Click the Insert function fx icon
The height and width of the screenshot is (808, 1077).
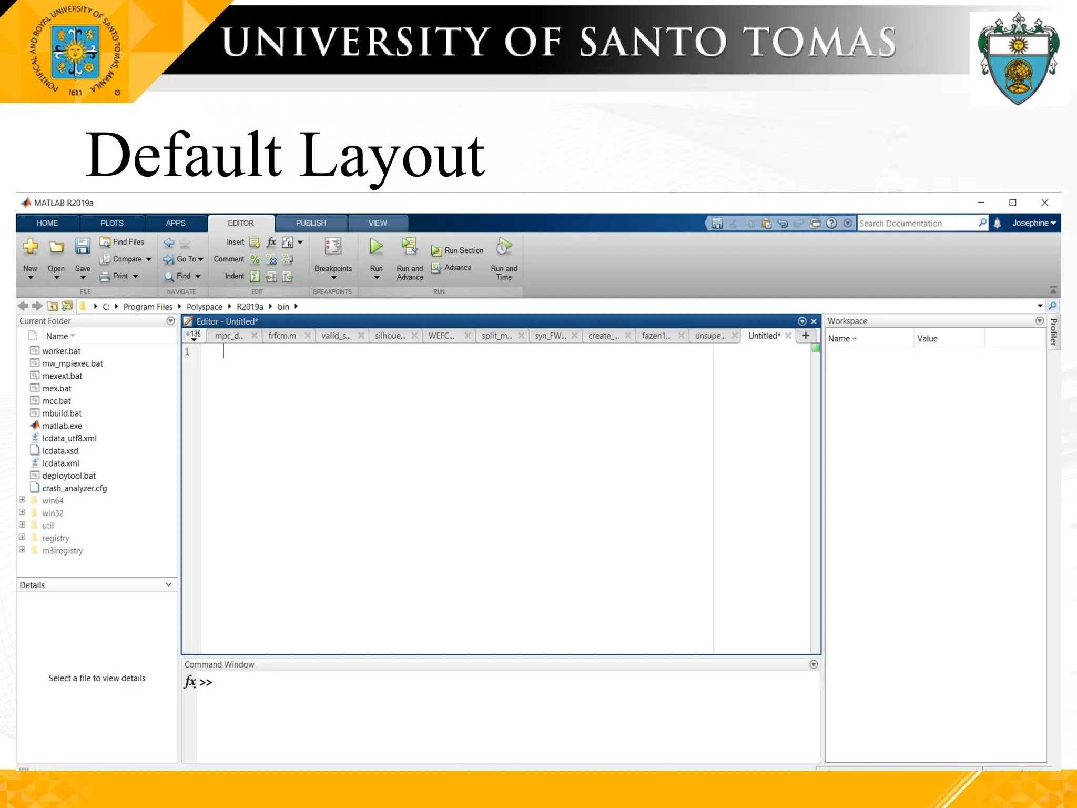coord(271,242)
